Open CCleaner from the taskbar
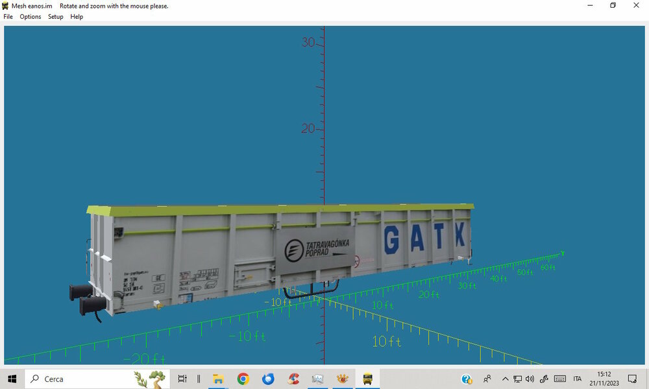The width and height of the screenshot is (649, 389). 293,379
